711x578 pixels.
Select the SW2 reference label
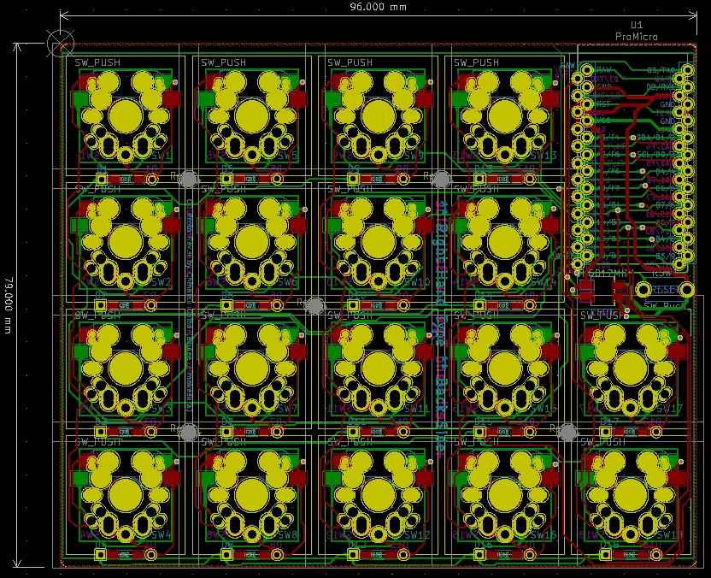pyautogui.click(x=162, y=282)
